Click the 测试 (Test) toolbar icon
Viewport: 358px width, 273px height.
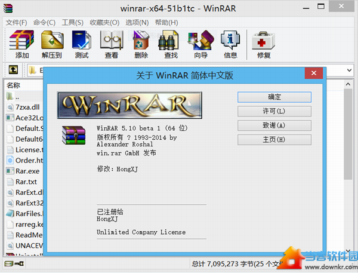[x=82, y=40]
